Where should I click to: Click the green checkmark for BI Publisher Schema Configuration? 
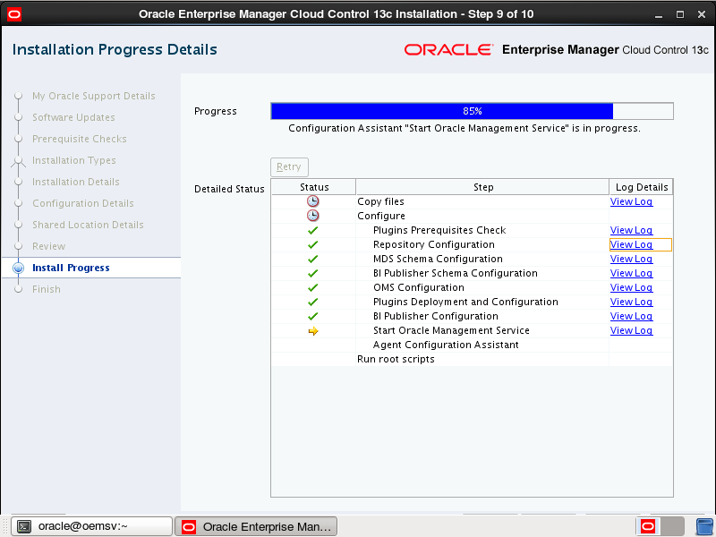[x=312, y=273]
